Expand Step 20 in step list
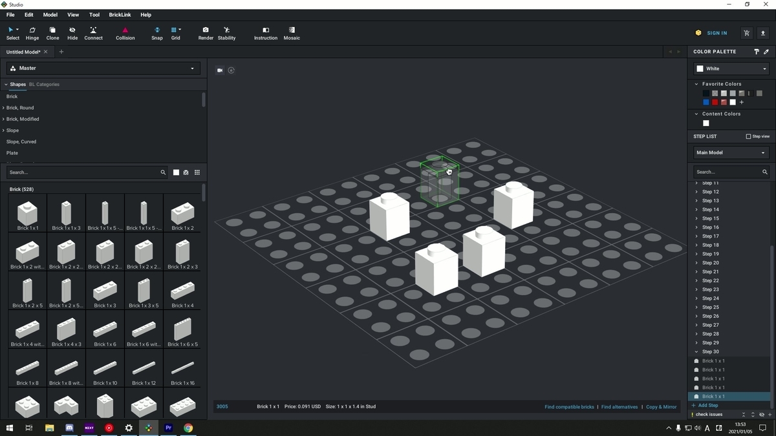 [x=696, y=263]
